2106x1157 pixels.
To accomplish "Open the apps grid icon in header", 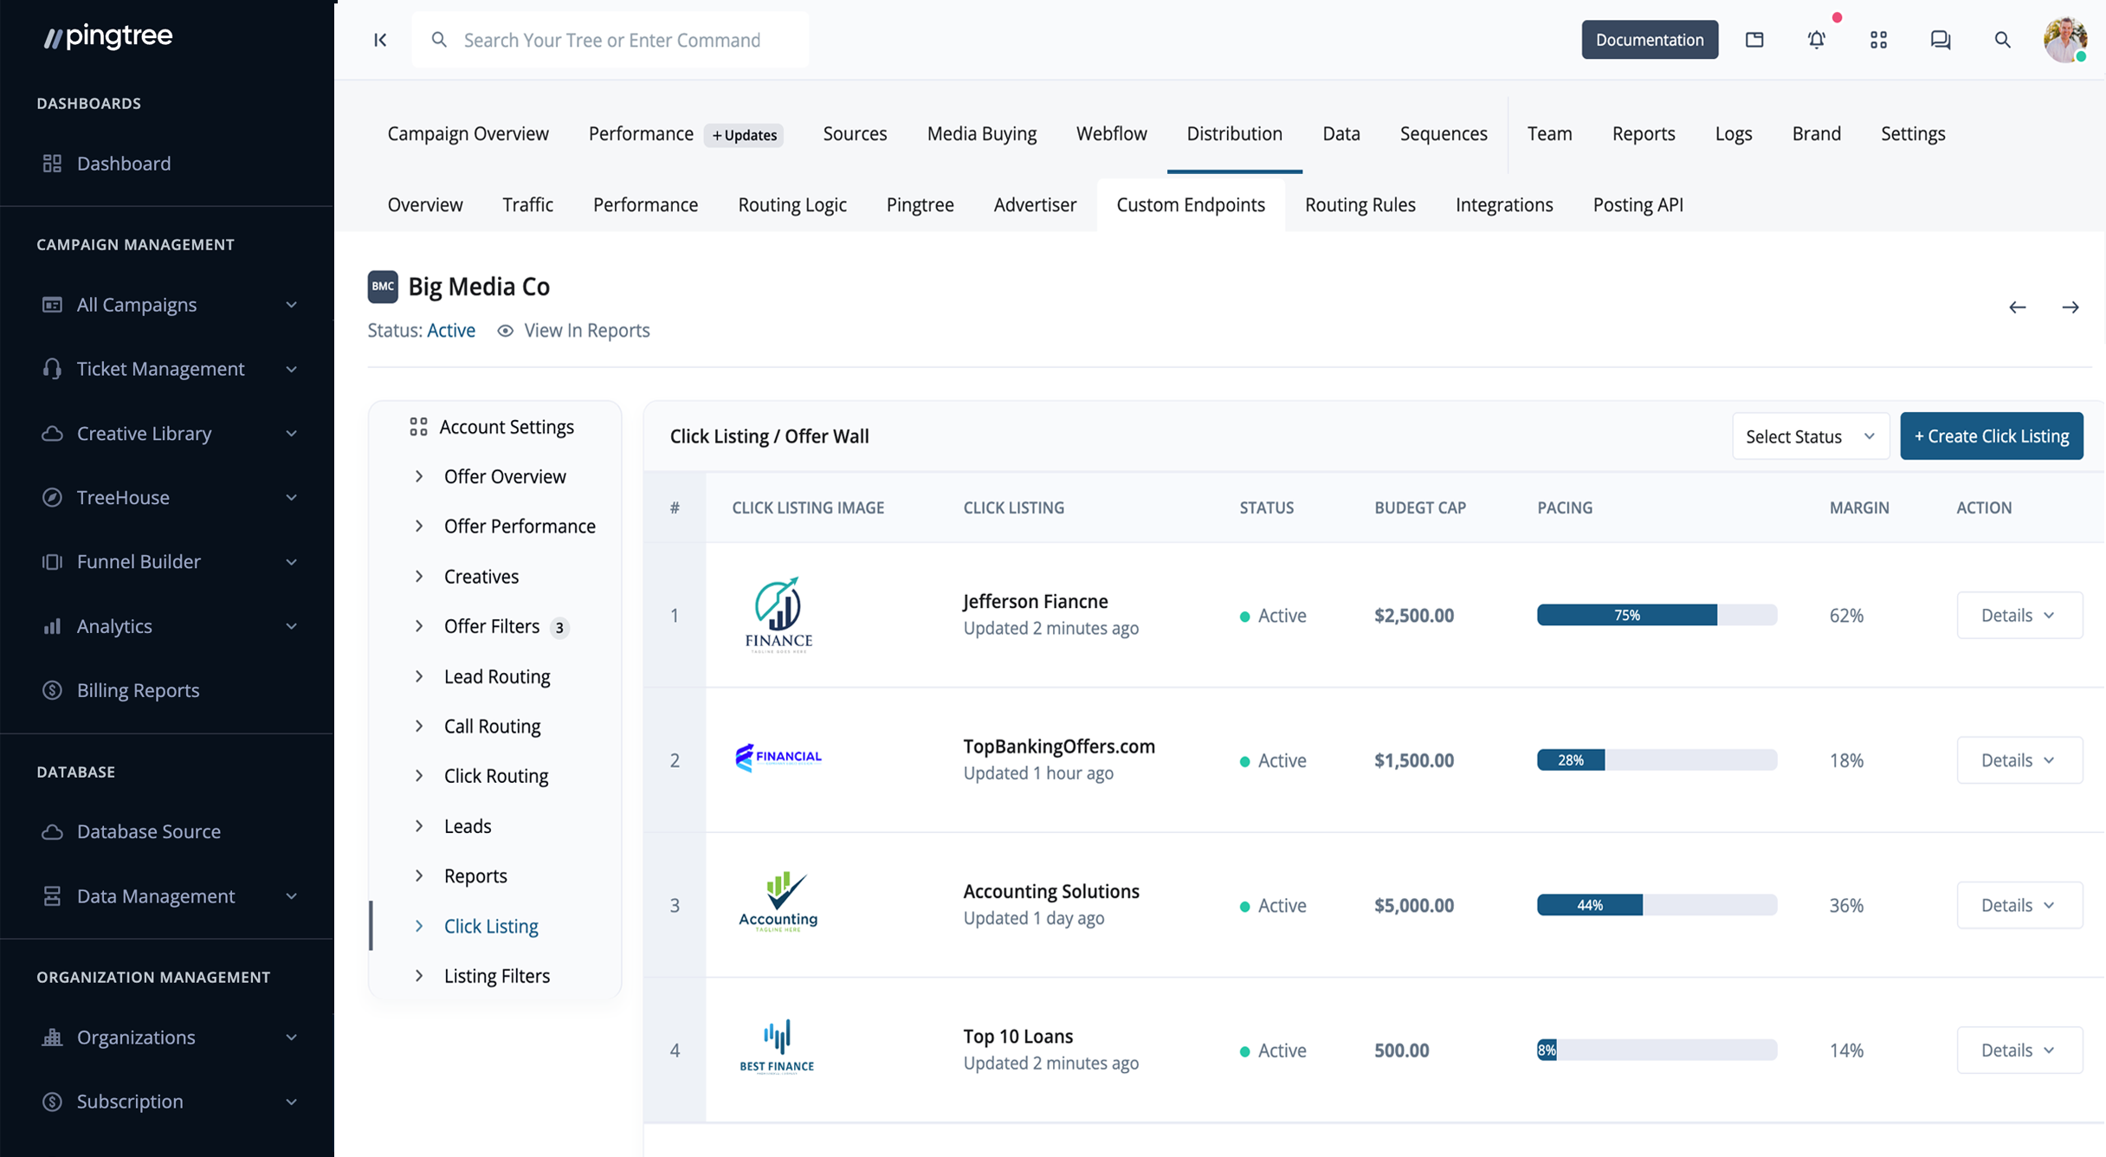I will [x=1878, y=40].
